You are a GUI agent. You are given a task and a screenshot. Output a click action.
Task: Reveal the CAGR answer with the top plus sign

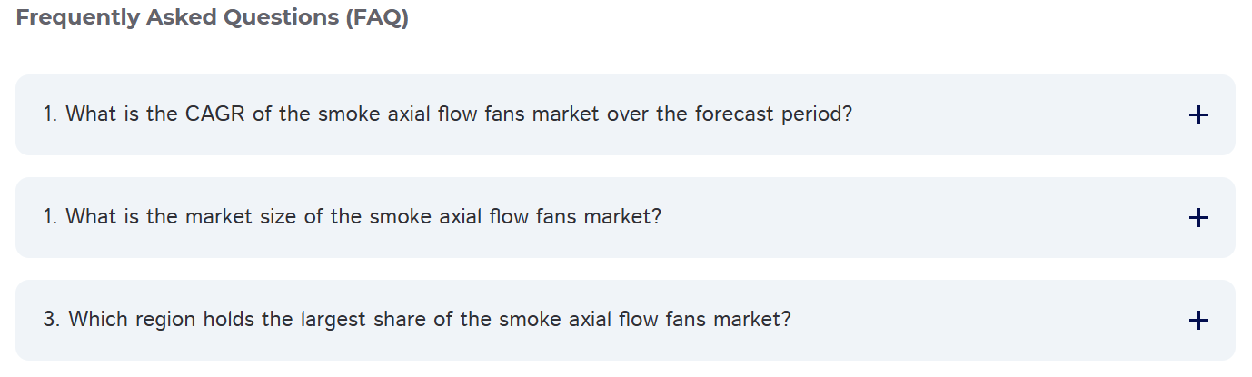click(1198, 115)
